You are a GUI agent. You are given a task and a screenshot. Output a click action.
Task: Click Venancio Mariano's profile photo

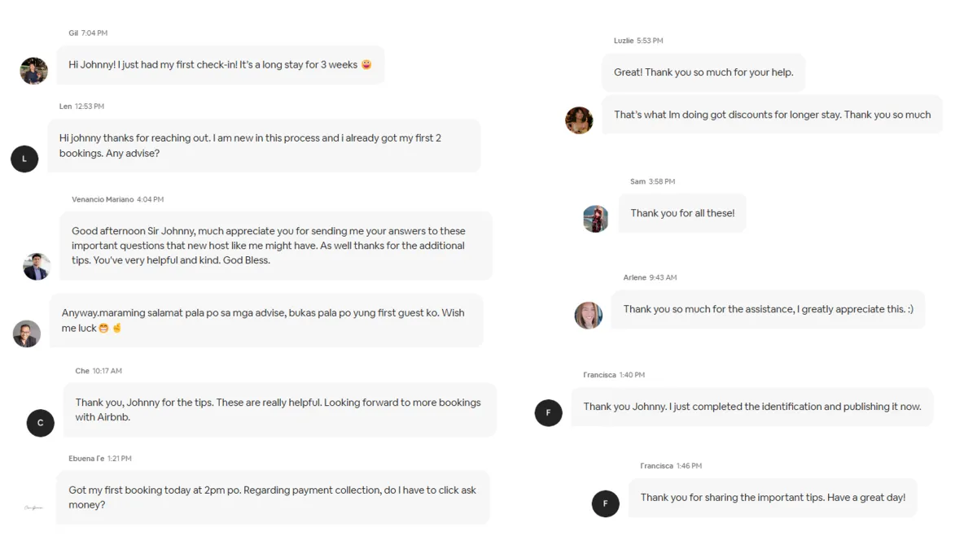coord(37,266)
